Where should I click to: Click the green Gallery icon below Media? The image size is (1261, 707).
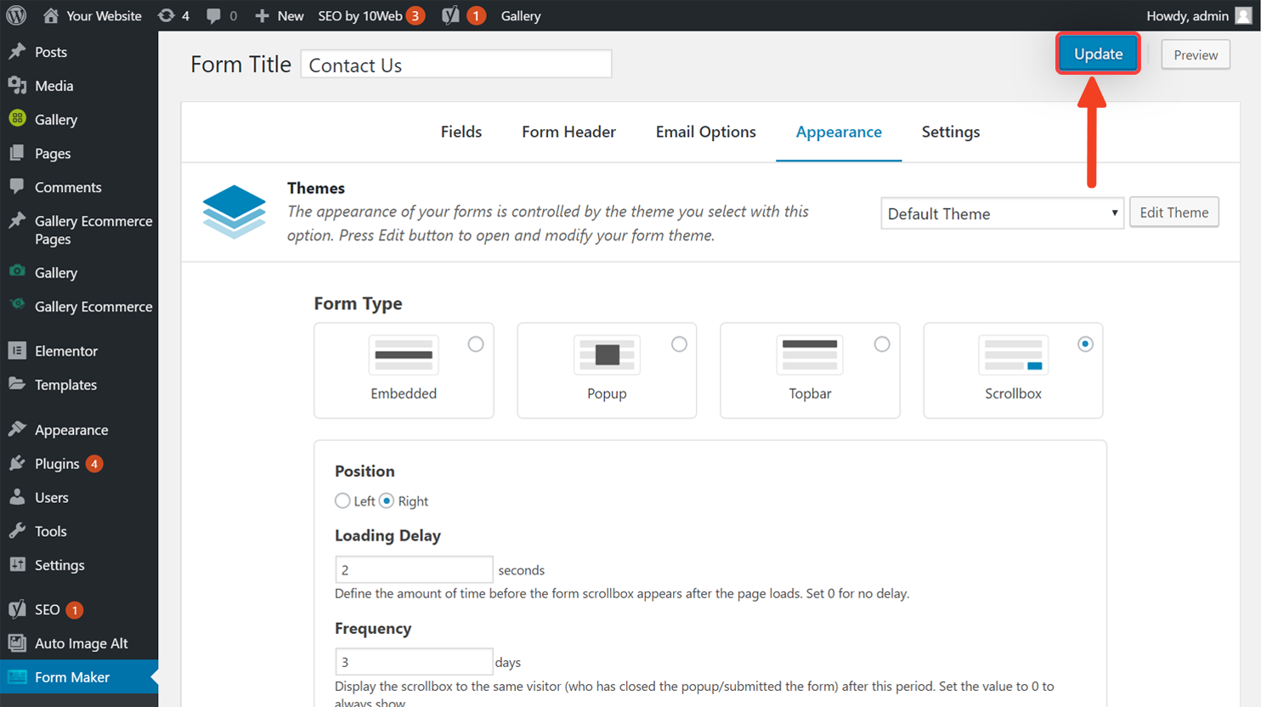[x=17, y=119]
